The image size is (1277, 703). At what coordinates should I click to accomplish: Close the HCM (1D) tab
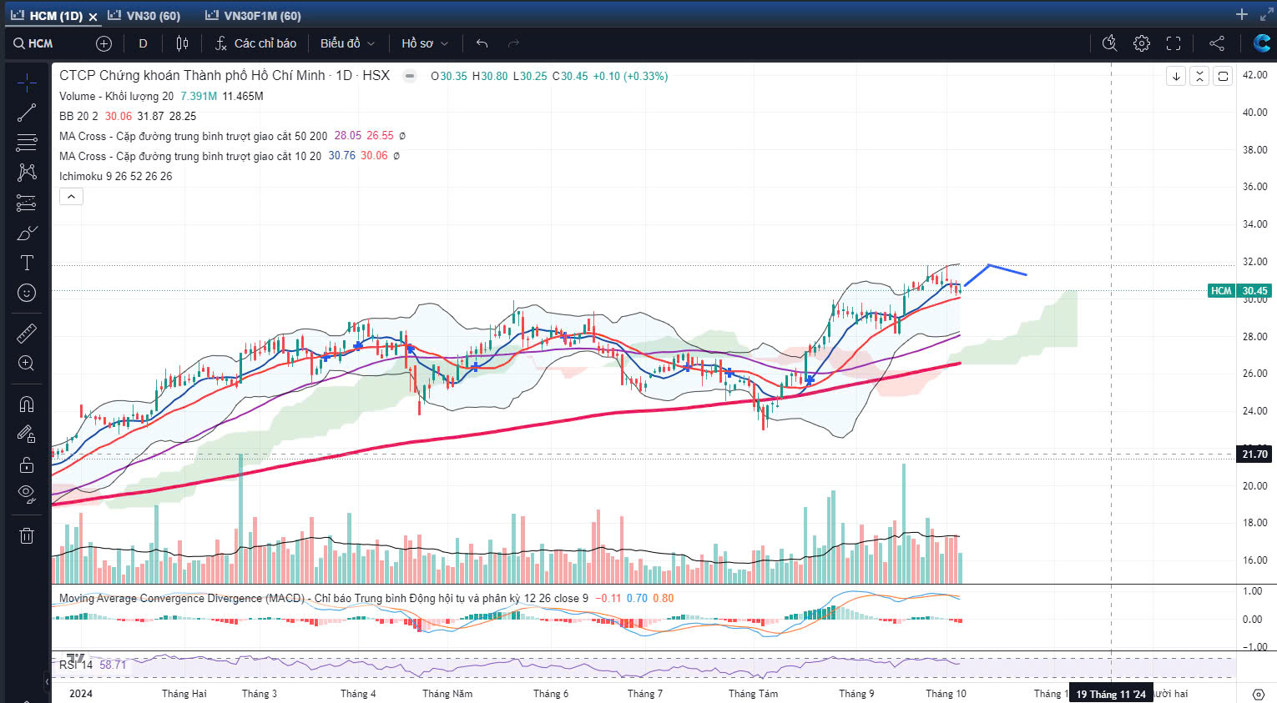(x=93, y=17)
